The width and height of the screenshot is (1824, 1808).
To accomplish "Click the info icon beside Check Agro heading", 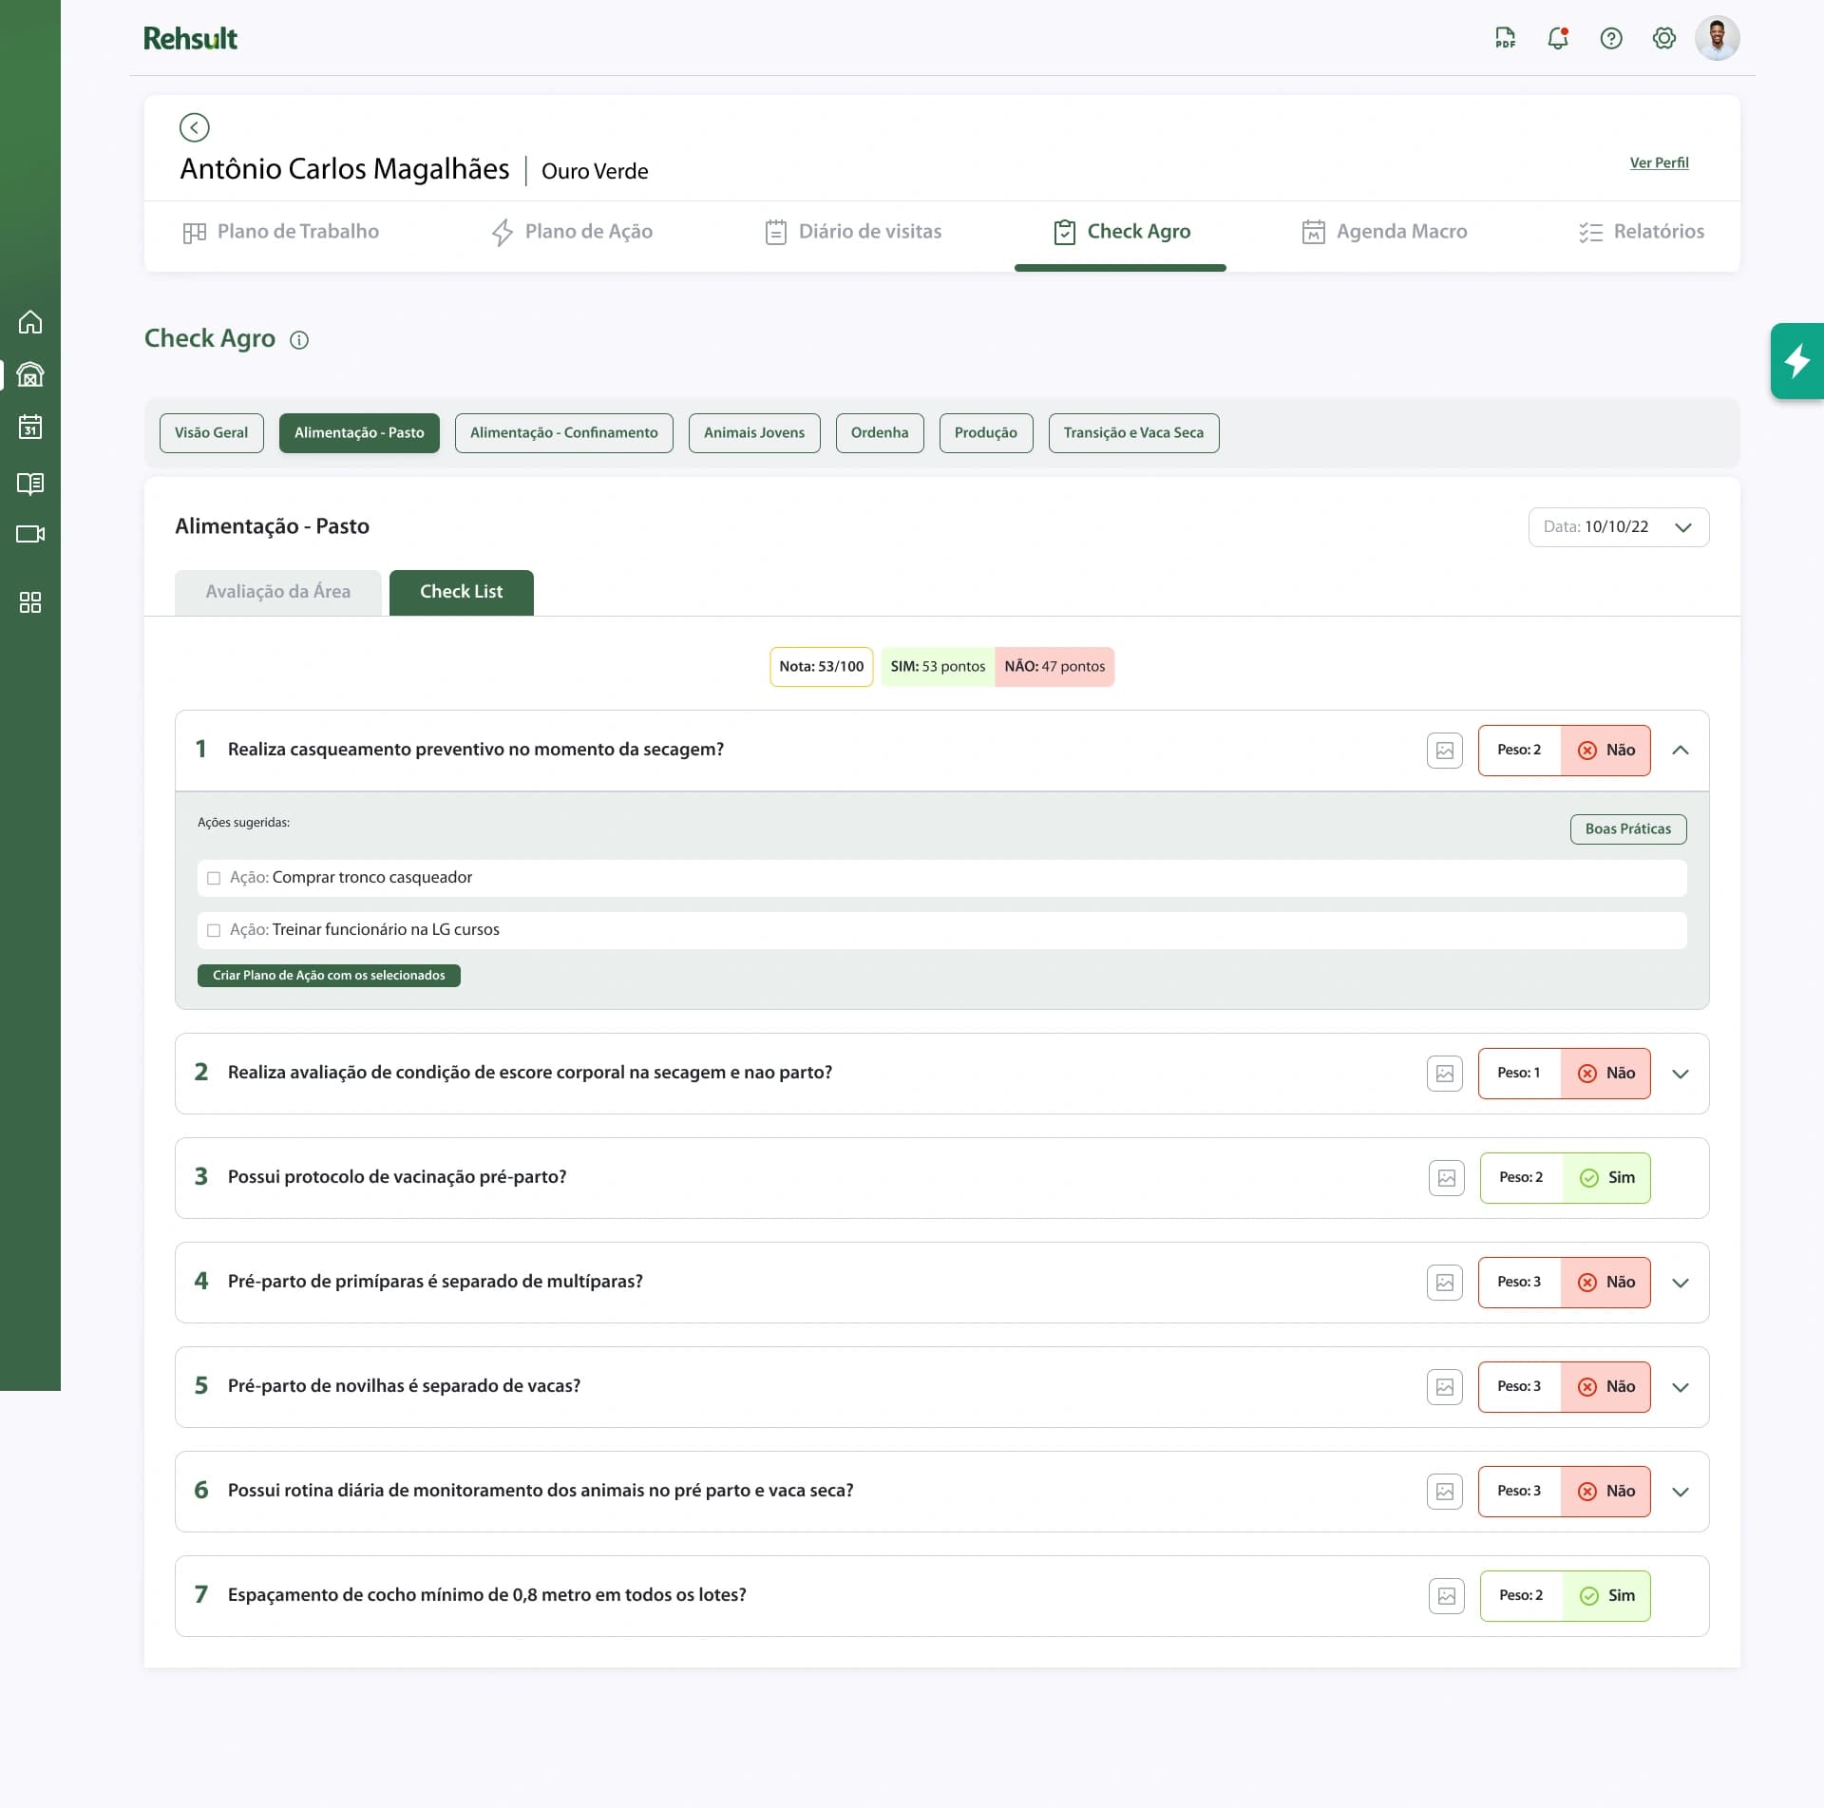I will tap(299, 340).
